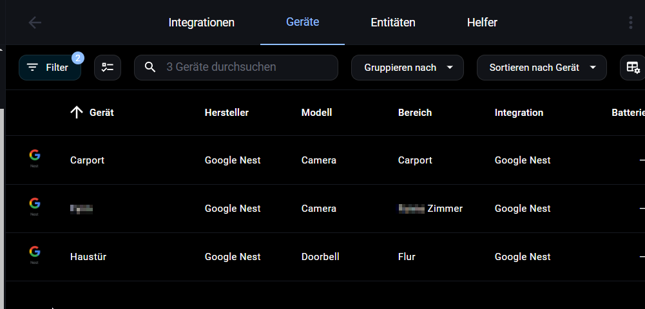
Task: Click the Google Nest logo for Haustür
Action: click(x=35, y=255)
